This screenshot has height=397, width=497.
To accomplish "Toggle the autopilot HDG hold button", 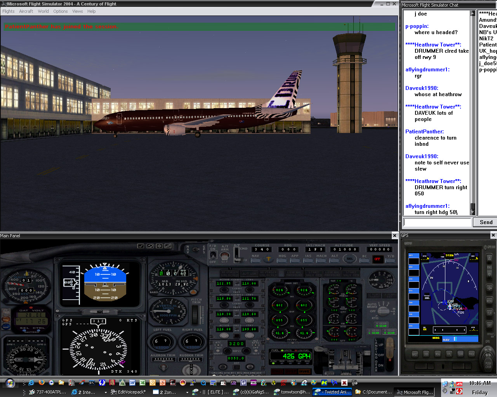I will pos(282,260).
